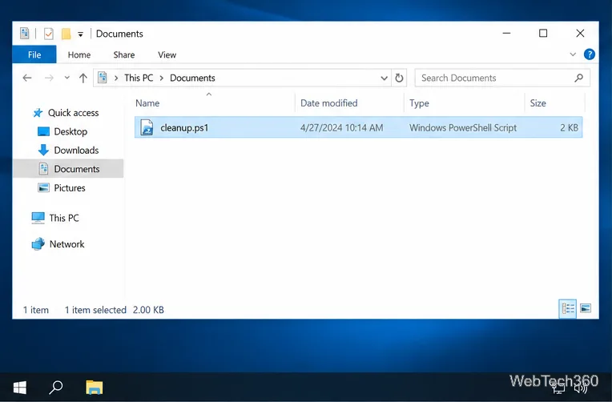The height and width of the screenshot is (402, 612).
Task: Select This PC in the navigation pane
Action: (x=64, y=218)
